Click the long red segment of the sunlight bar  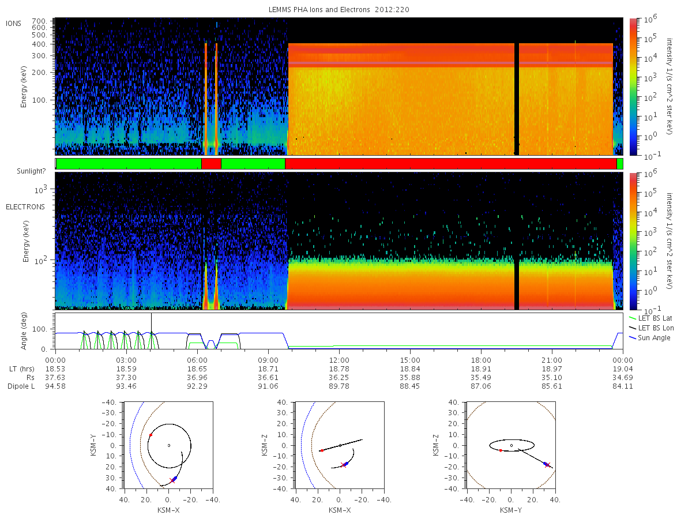click(450, 164)
